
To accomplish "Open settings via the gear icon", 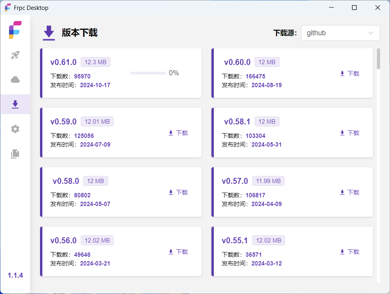I will (x=15, y=129).
